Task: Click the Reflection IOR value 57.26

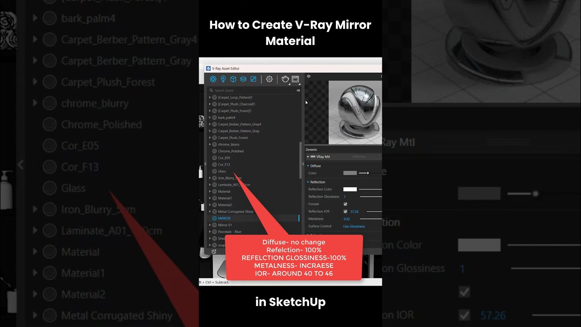Action: pyautogui.click(x=355, y=212)
